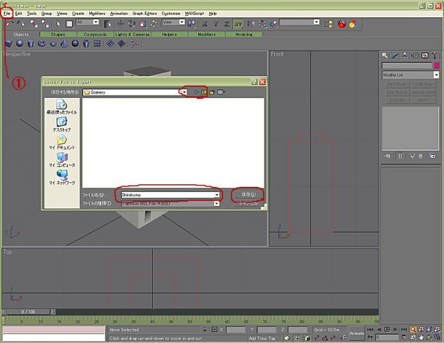Screen dimensions: 444x343
Task: Create a Plane grid primitive from shelf
Action: pos(97,44)
